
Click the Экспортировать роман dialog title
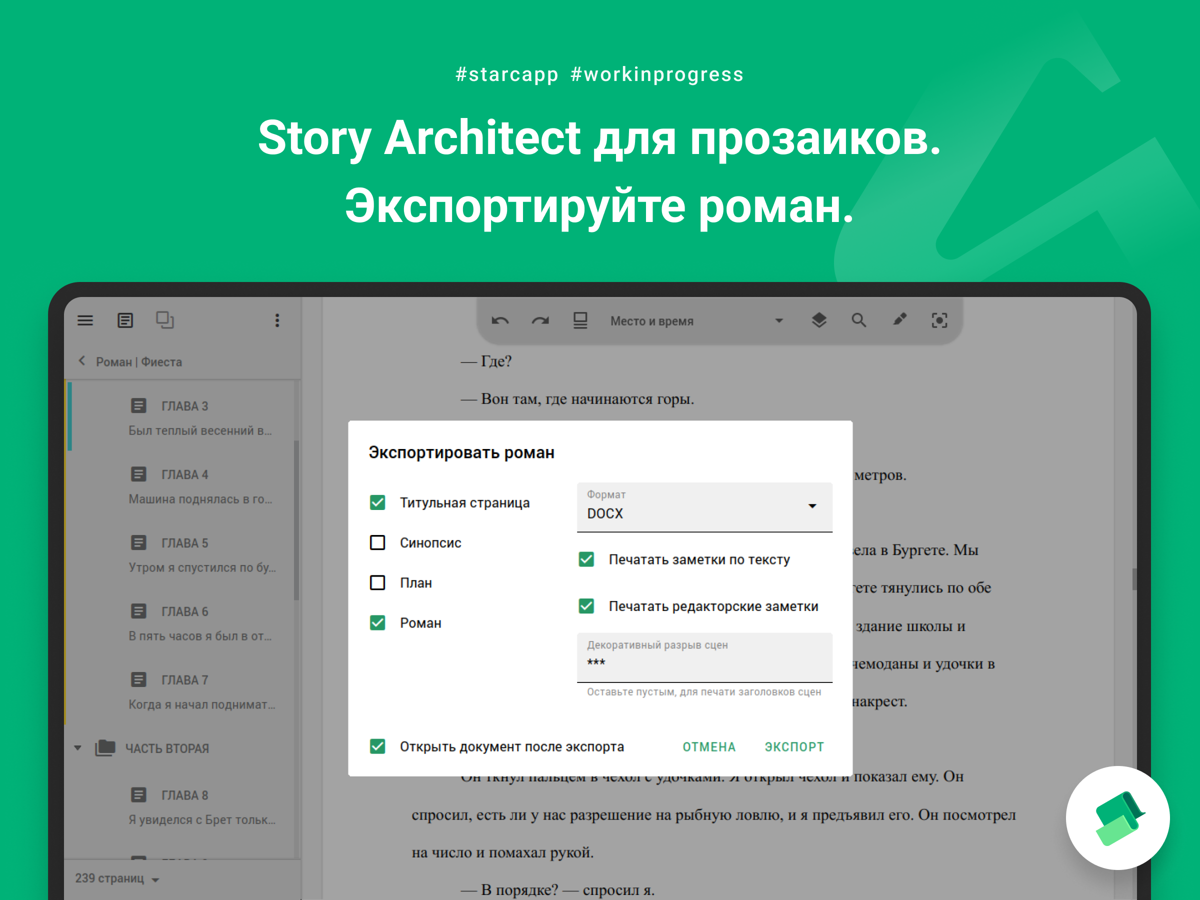[x=461, y=452]
